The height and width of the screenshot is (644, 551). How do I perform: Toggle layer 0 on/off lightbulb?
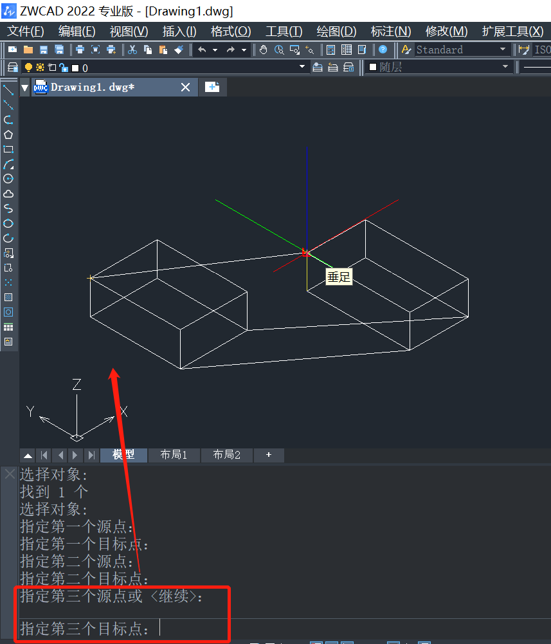tap(28, 68)
